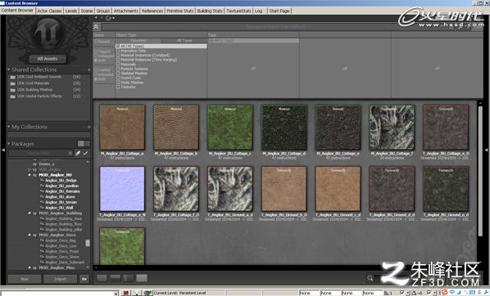Click the asset view vertical scrollbar
490x296 pixels.
pyautogui.click(x=480, y=171)
